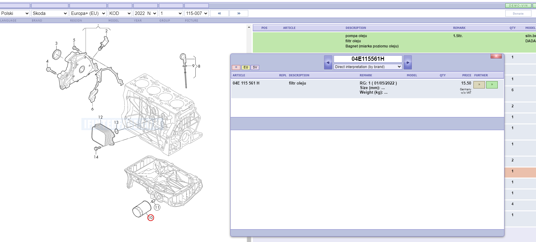The height and width of the screenshot is (242, 536).
Task: Expand the 2022 N year dropdown
Action: click(145, 13)
